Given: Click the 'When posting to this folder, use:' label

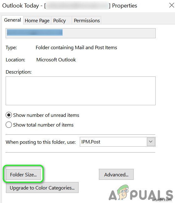Looking at the screenshot, I should point(41,142).
